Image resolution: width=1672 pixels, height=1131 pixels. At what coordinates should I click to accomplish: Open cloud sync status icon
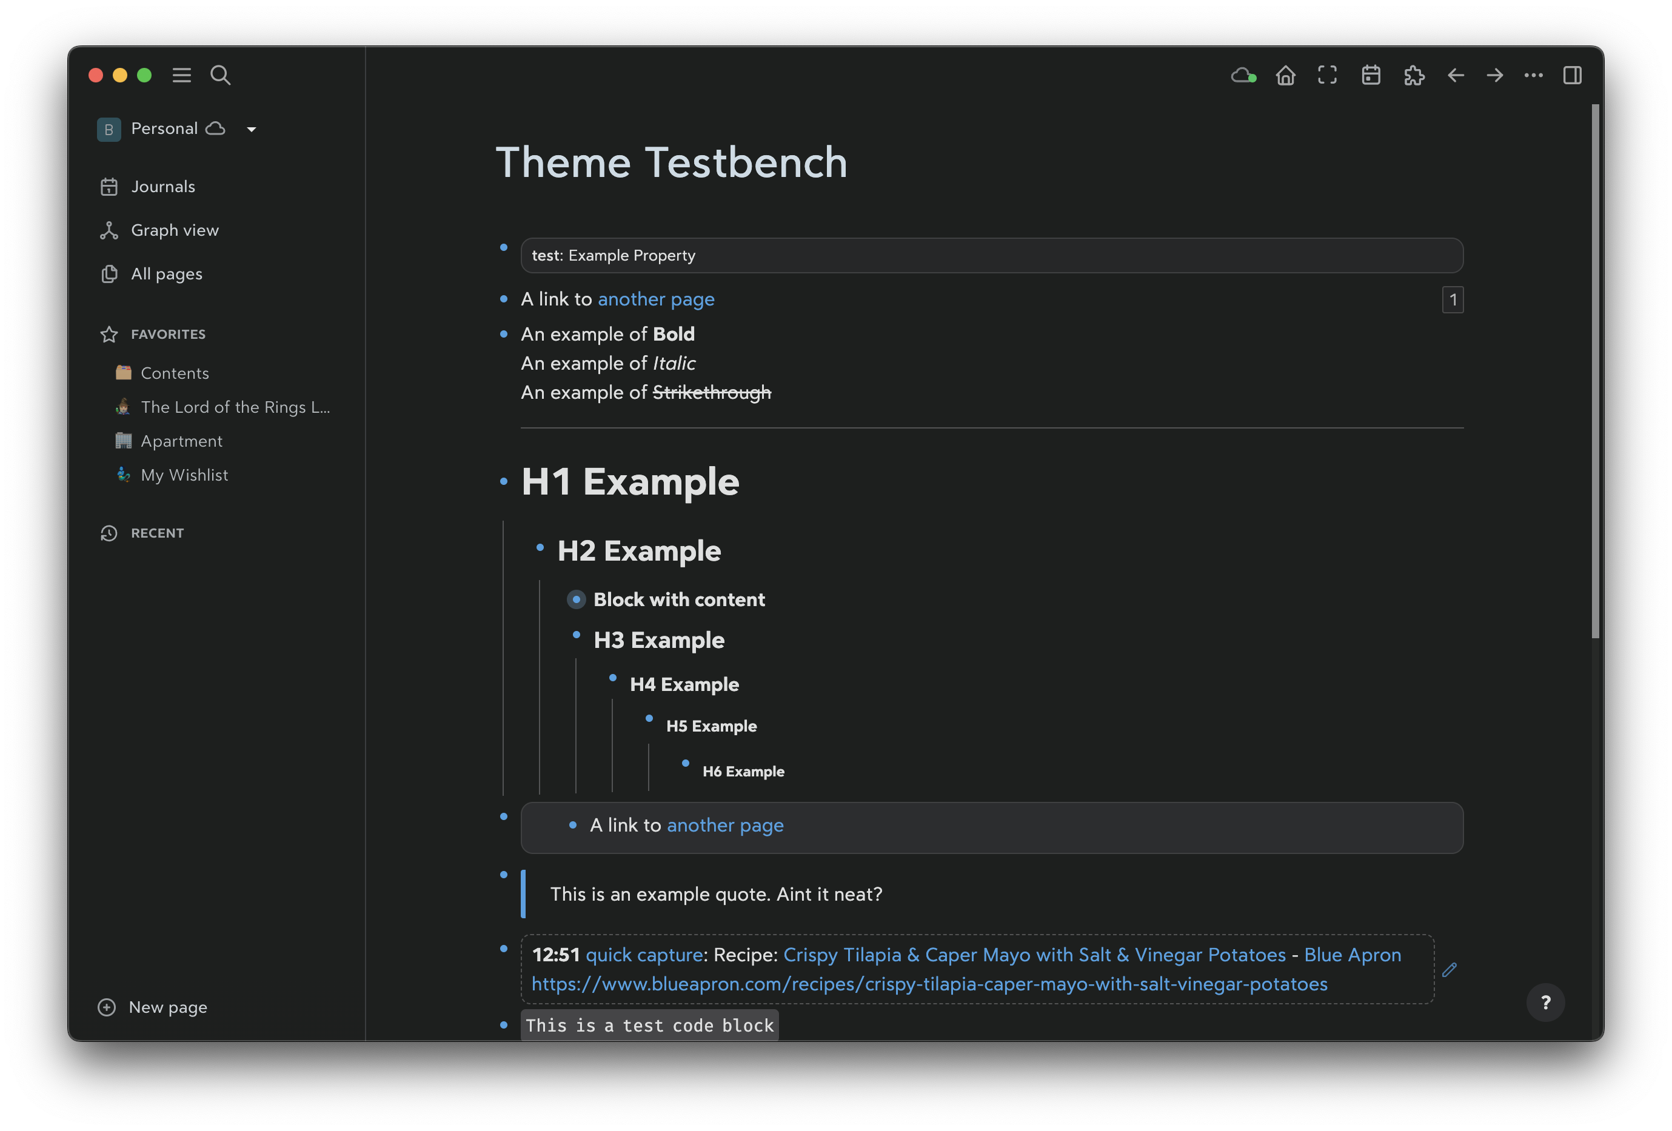point(1243,76)
